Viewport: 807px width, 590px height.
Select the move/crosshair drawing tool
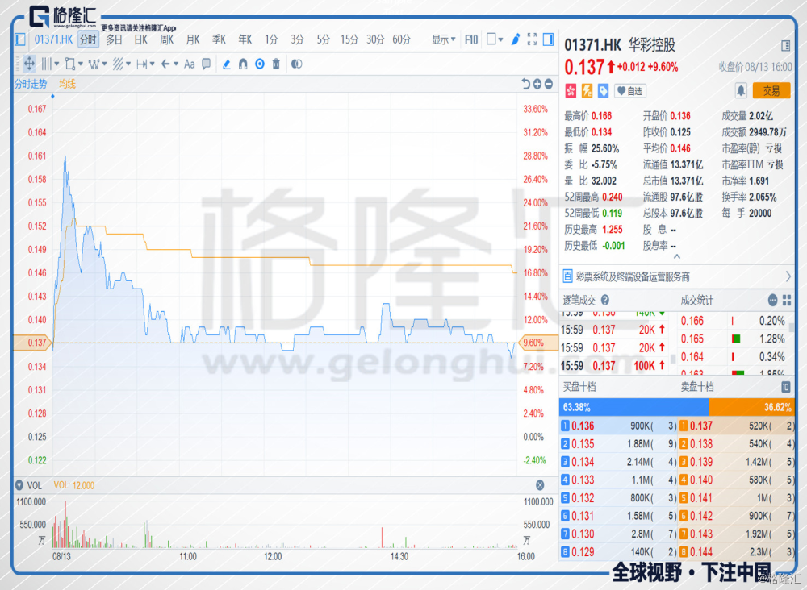pos(29,64)
